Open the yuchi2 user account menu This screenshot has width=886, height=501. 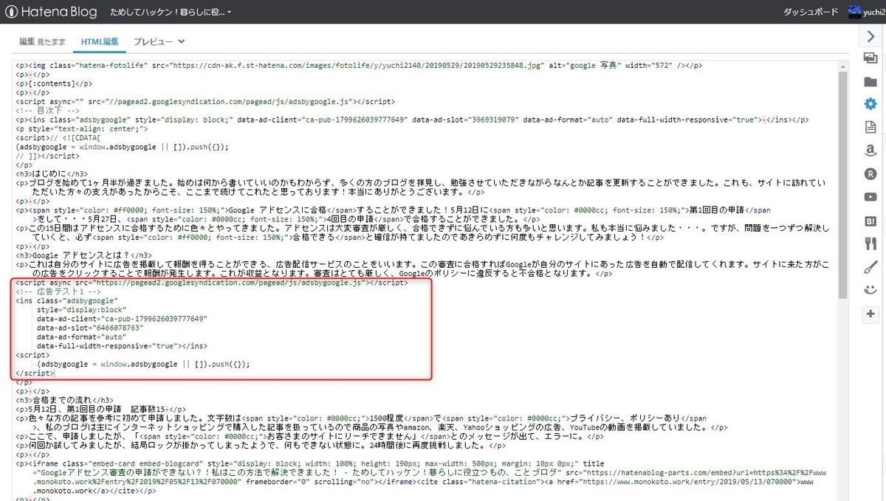pos(866,12)
